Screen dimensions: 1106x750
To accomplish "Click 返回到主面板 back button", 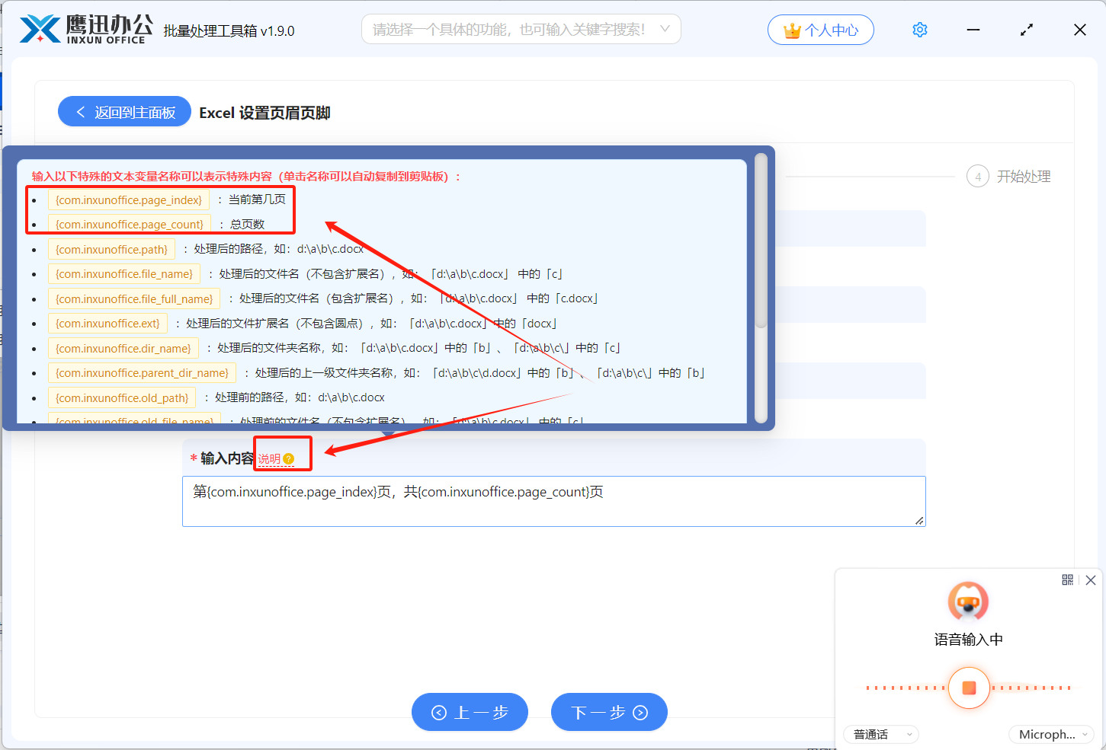I will 125,112.
